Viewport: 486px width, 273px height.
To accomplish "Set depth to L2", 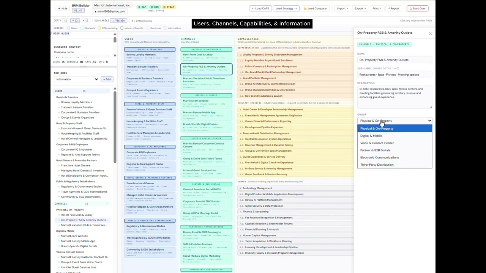I will pos(75,20).
